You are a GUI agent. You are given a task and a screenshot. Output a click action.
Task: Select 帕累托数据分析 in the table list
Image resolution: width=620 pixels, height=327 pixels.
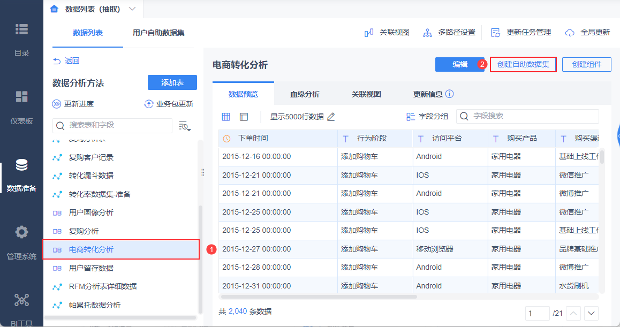[95, 305]
